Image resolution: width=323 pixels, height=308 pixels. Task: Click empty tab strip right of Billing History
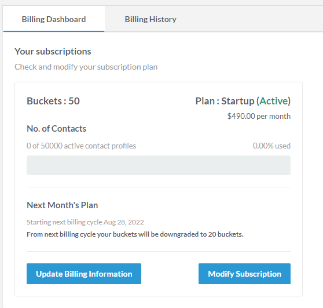tap(259, 19)
